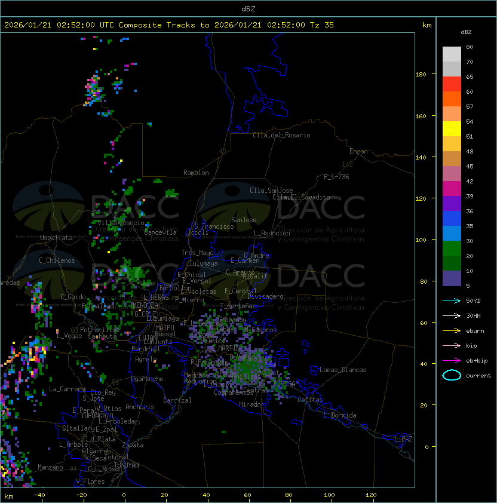The image size is (497, 503).
Task: Pick the light blue 30–35 dBZ swatch
Action: (x=452, y=234)
